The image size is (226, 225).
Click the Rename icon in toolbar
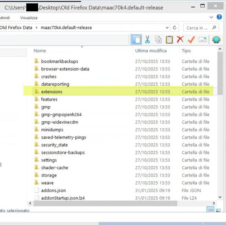pos(203,40)
